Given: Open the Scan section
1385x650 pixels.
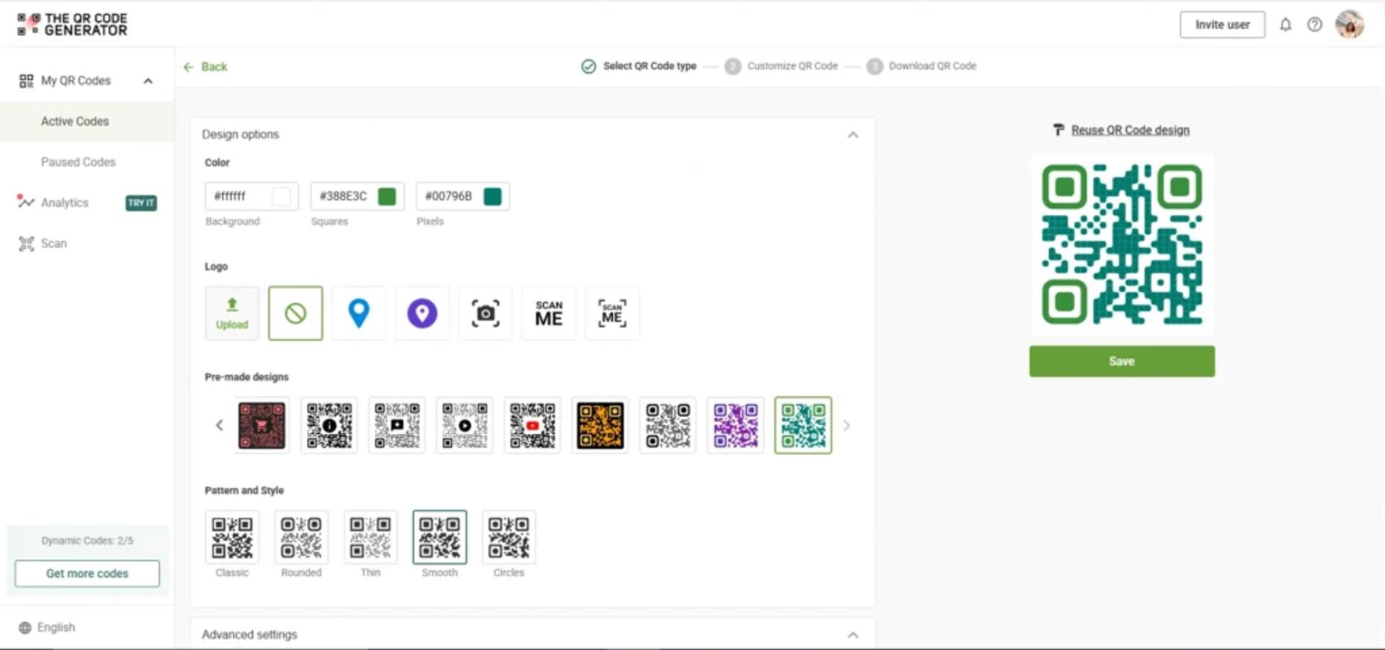Looking at the screenshot, I should click(x=43, y=244).
